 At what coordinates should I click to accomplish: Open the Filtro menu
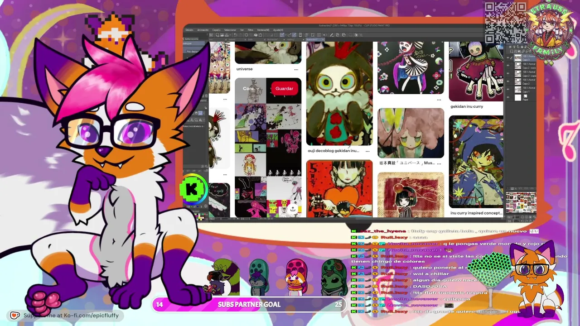tap(250, 30)
